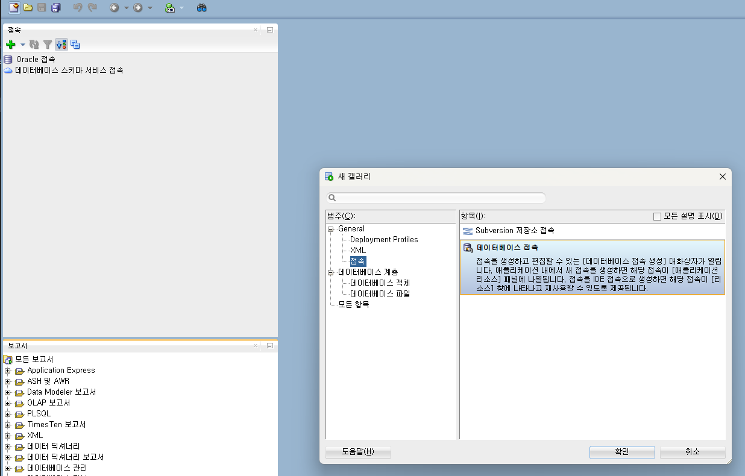
Task: Select the 모든 항목 category
Action: 354,305
